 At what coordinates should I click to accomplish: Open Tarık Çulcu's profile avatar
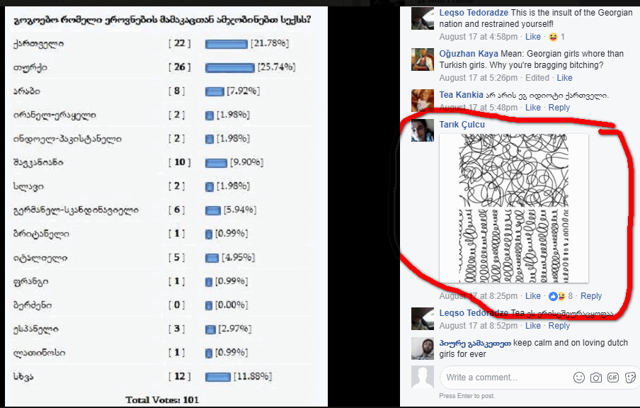pos(423,130)
